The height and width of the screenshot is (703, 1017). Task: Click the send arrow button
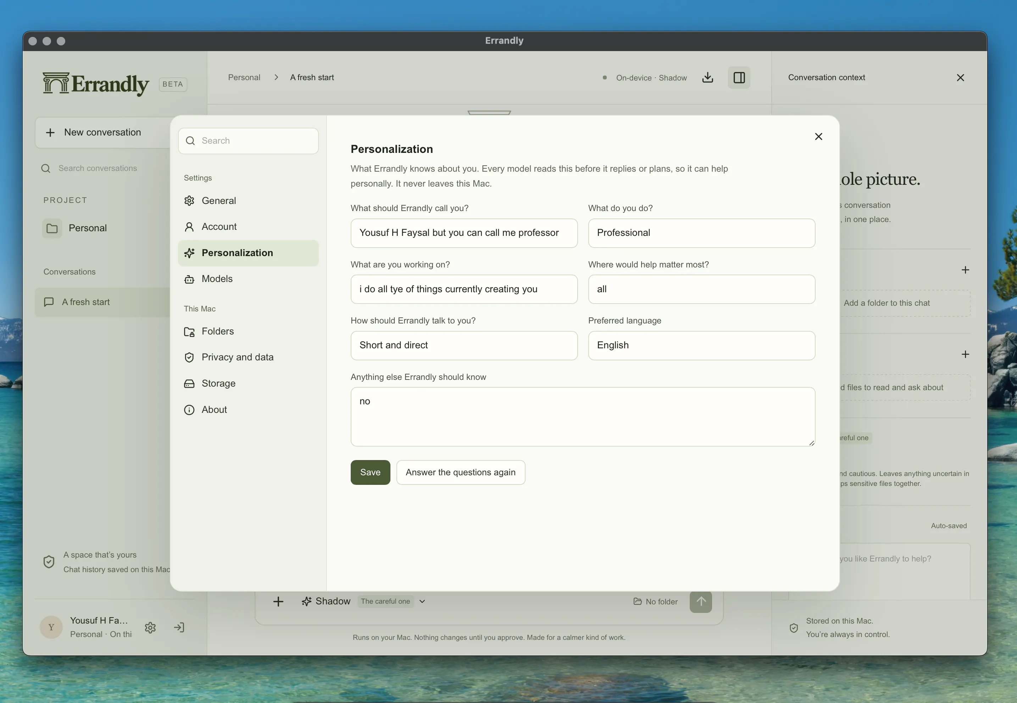coord(700,601)
